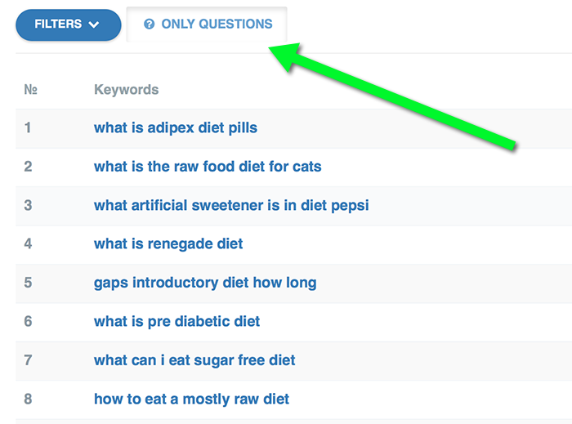Open keyword 'what is adipex diet pills'

coord(176,127)
